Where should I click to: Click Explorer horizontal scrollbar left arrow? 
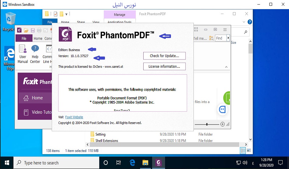tap(88, 144)
